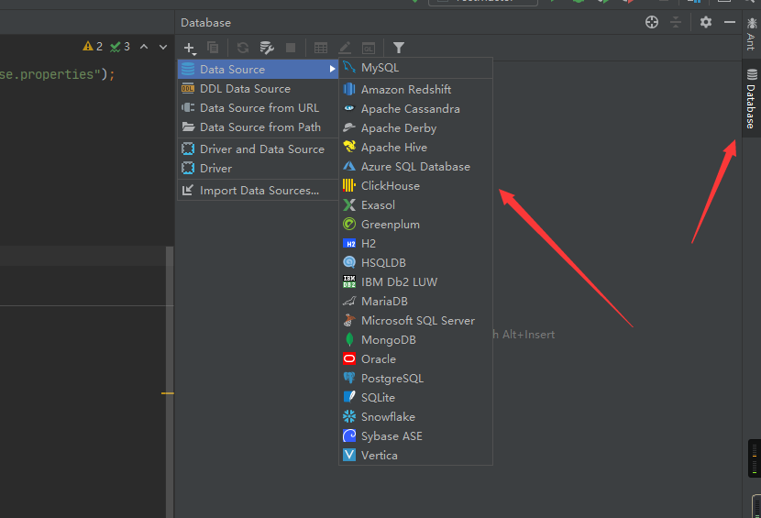Select Oracle data source

[x=416, y=359]
